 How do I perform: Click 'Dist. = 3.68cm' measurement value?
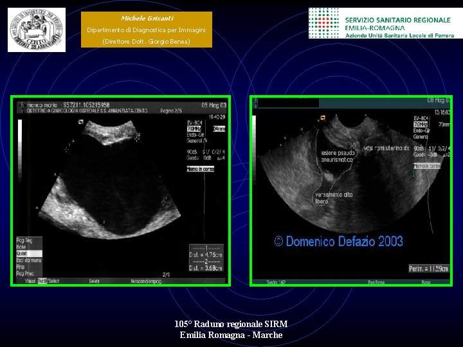pos(206,268)
